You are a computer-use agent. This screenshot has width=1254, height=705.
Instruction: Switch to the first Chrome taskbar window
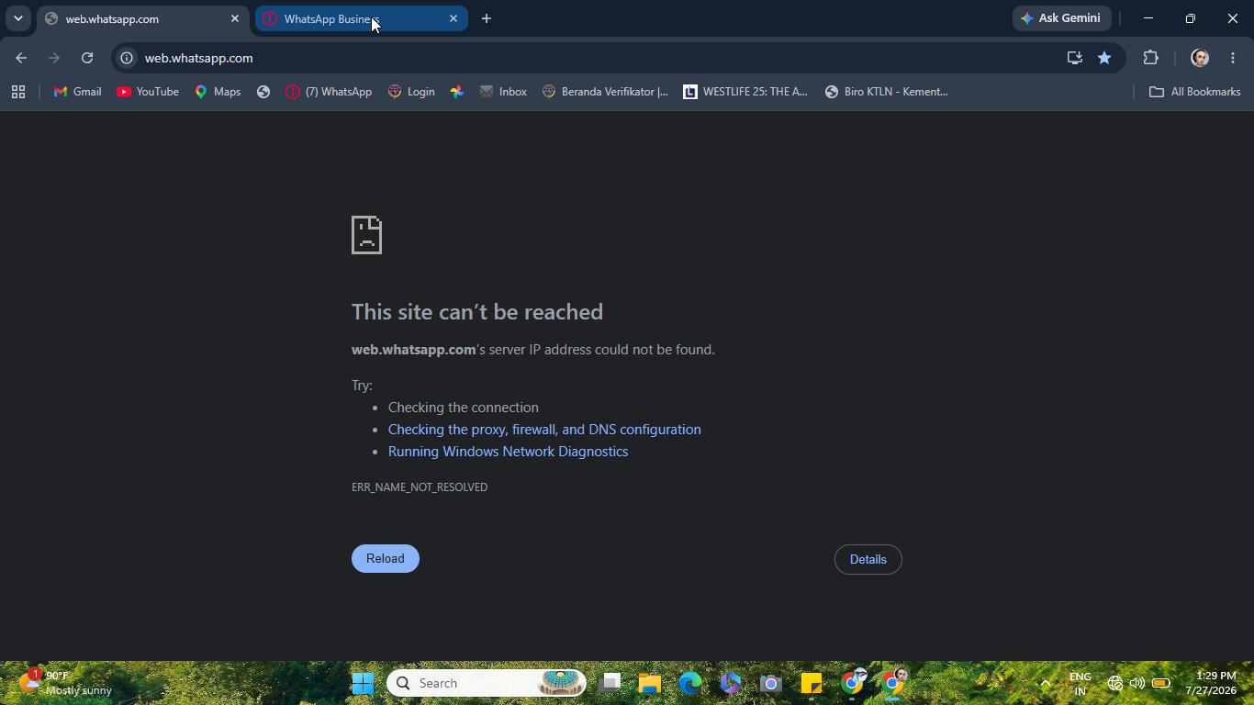pos(853,683)
